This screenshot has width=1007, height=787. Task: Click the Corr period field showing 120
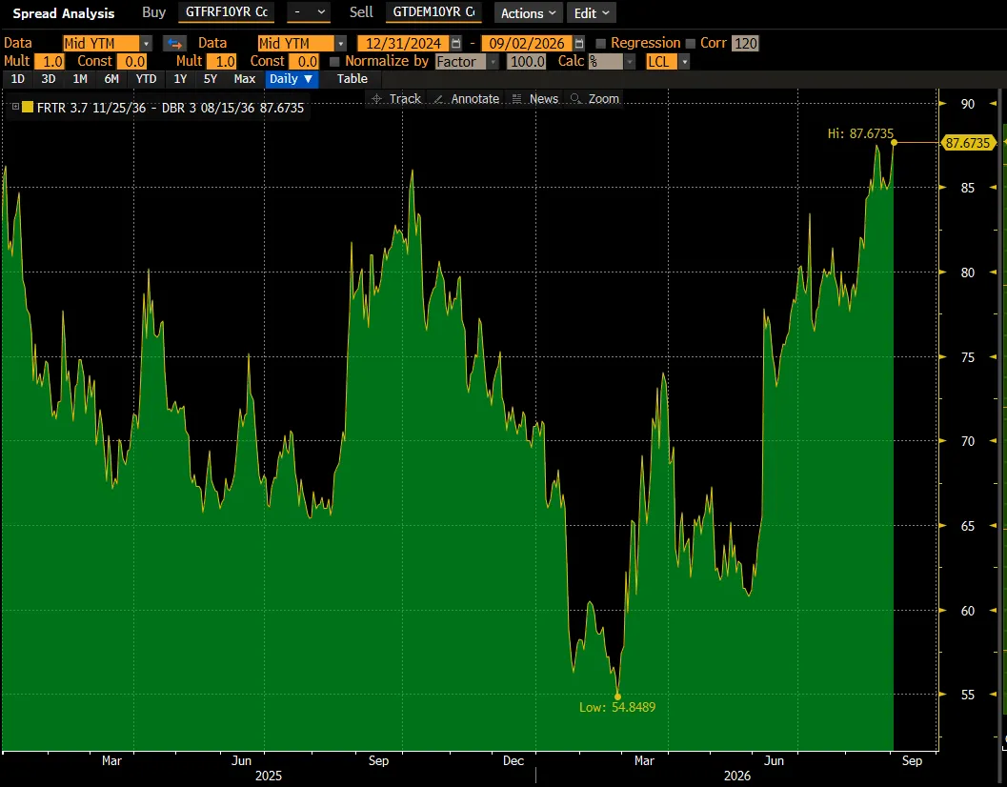[x=746, y=44]
